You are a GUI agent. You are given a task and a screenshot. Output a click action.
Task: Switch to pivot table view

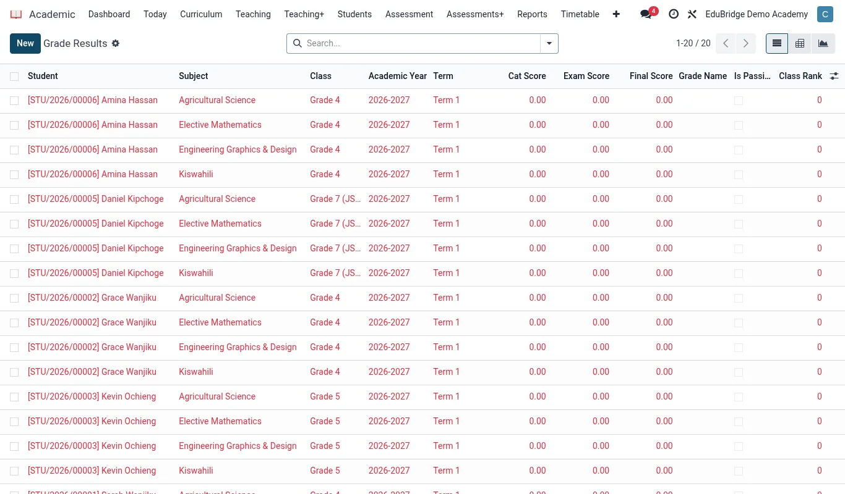pos(800,43)
